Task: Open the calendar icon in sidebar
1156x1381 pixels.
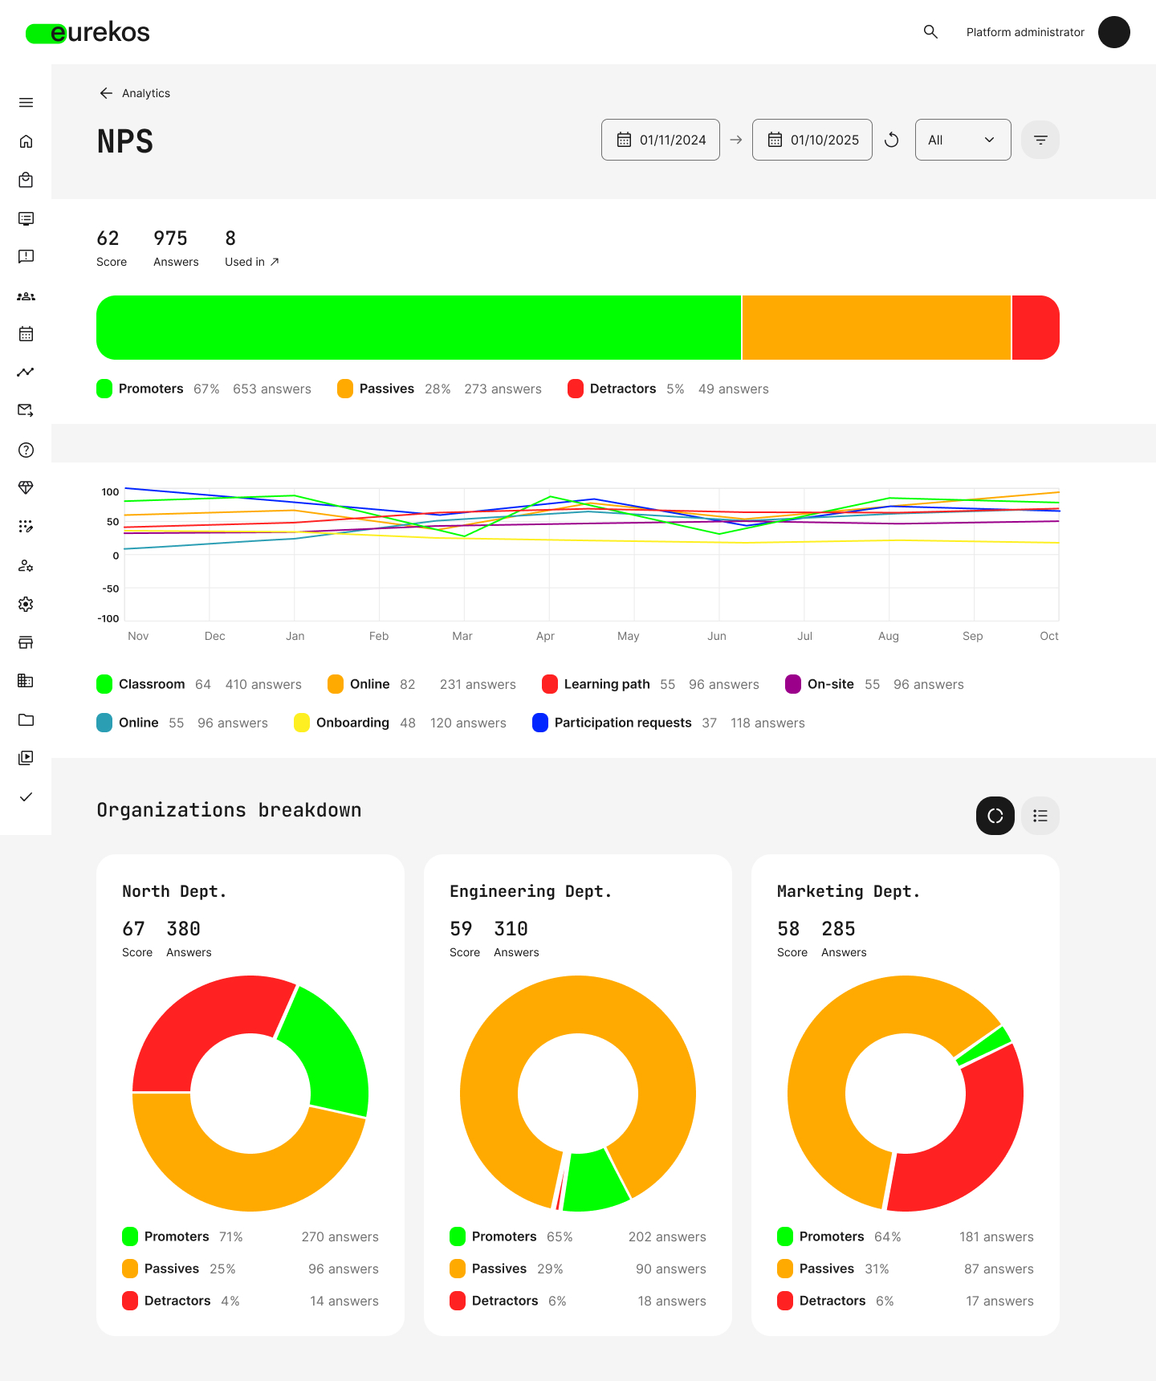Action: coord(26,334)
